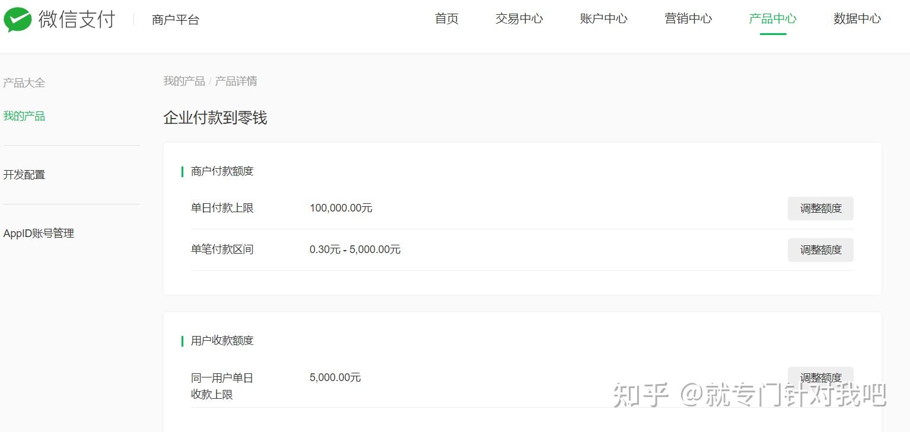Image resolution: width=910 pixels, height=432 pixels.
Task: Click the 同一用户单日收款上限 row label
Action: (x=222, y=386)
